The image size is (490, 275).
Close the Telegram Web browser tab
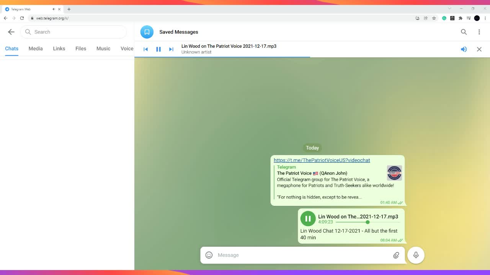(59, 9)
